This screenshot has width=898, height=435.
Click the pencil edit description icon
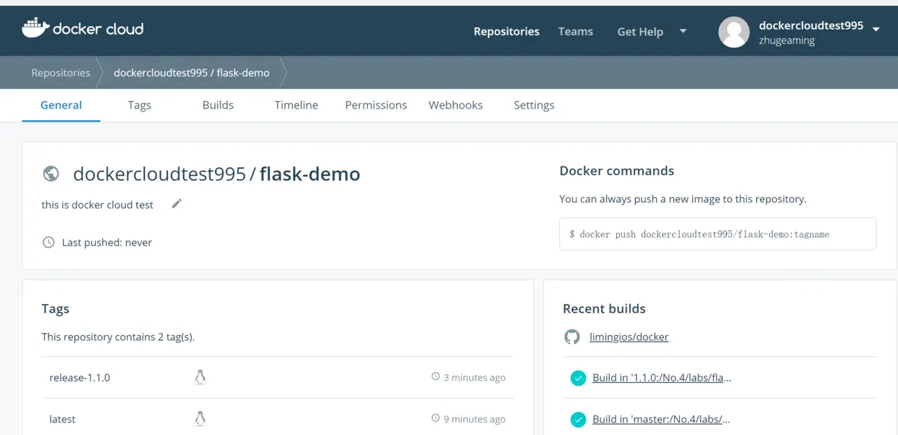[x=177, y=204]
